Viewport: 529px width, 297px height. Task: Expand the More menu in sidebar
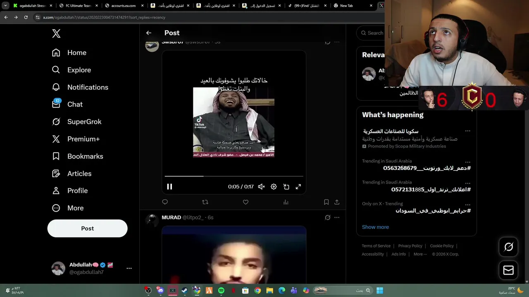coord(68,208)
